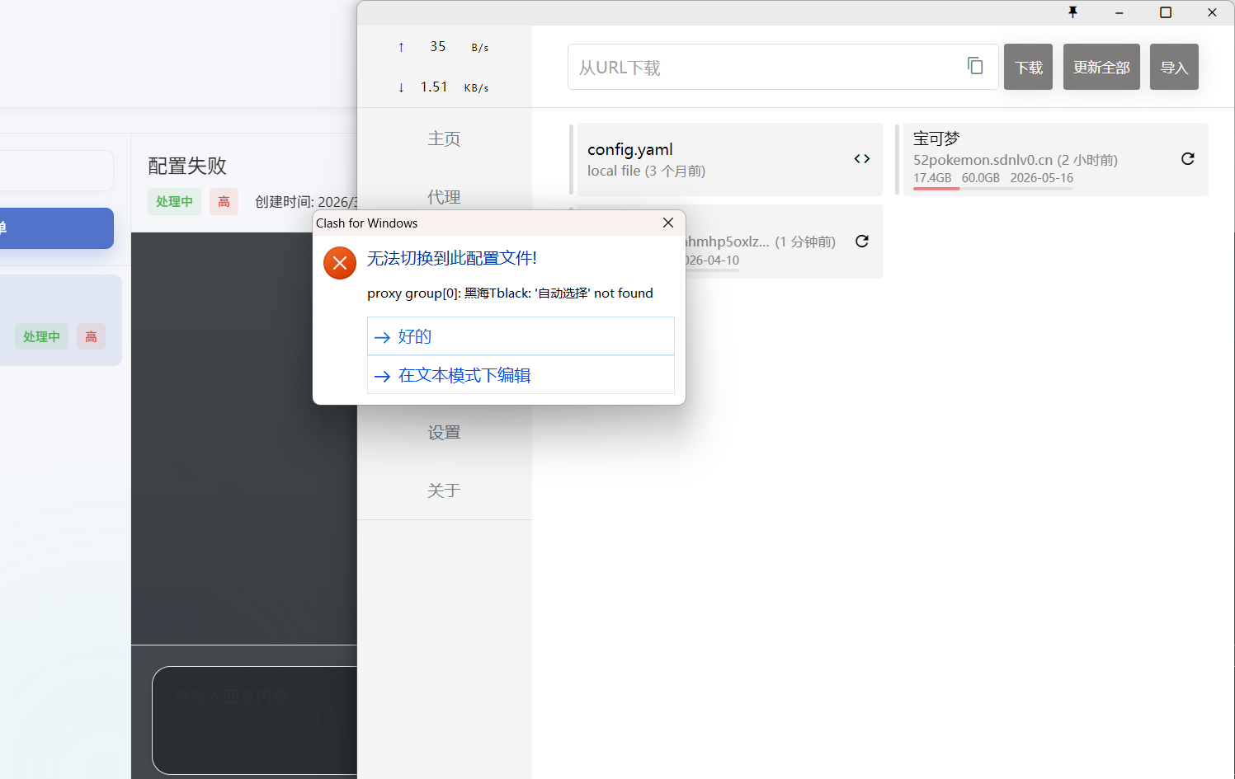
Task: Pin the Clash window on top
Action: click(x=1072, y=12)
